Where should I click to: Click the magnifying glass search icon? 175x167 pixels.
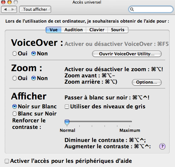coord(132,10)
